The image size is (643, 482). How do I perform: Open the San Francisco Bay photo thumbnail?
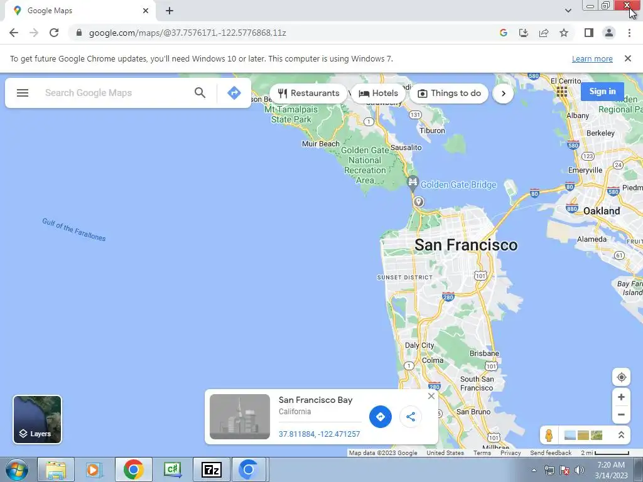click(x=240, y=417)
